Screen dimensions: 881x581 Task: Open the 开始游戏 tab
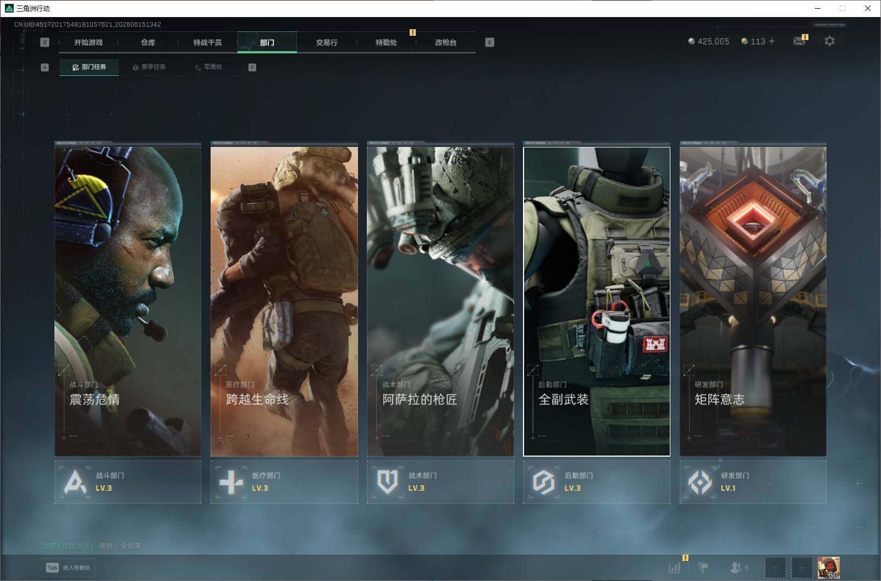tap(89, 42)
